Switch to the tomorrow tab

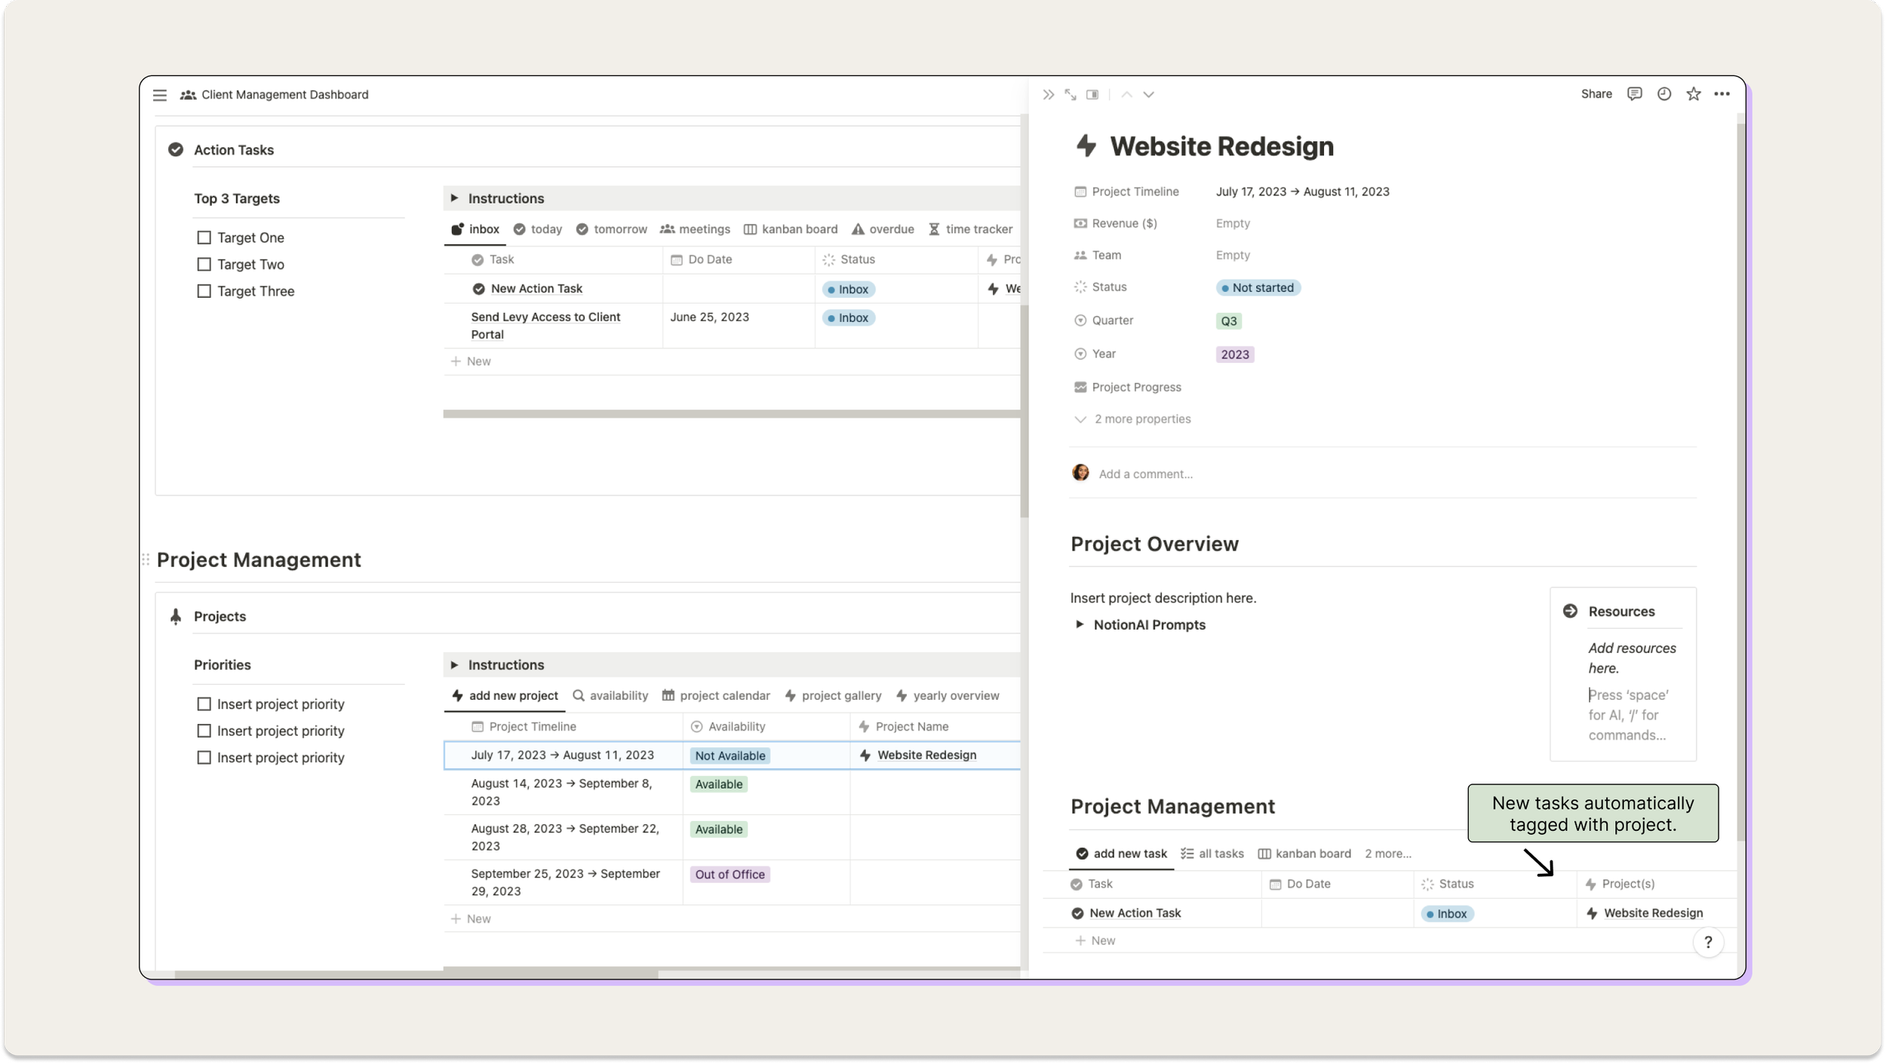(x=611, y=229)
